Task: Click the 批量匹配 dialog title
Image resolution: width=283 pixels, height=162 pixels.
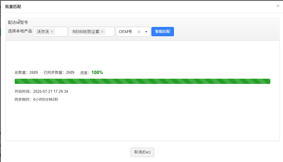Action: coord(13,7)
